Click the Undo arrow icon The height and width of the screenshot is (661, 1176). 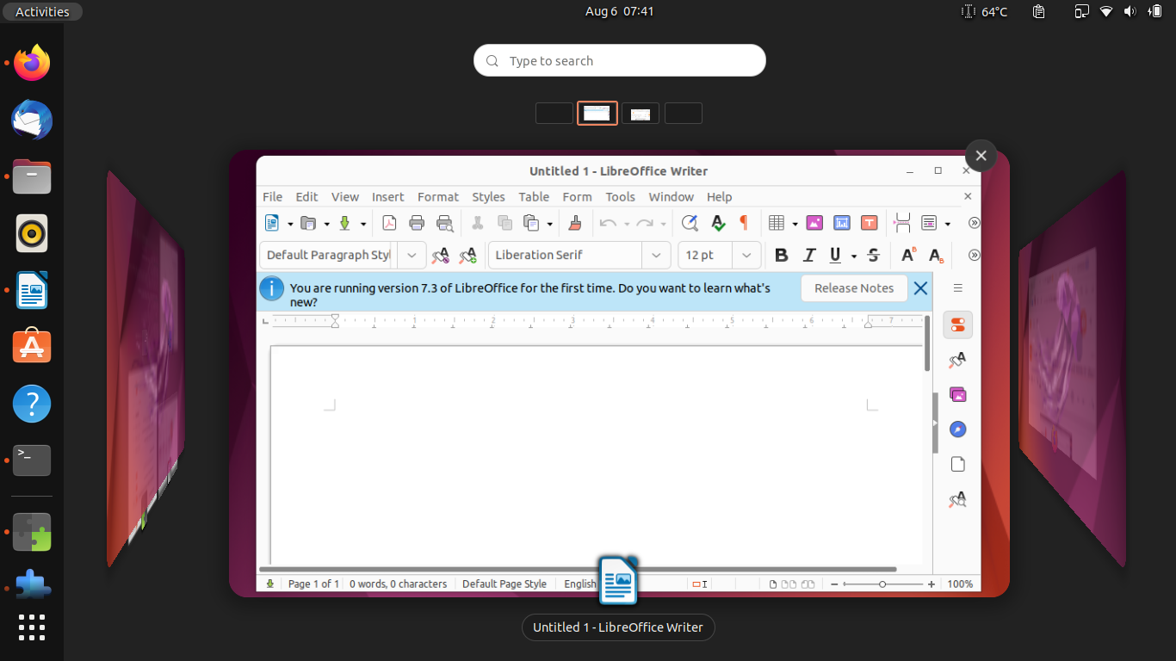tap(608, 223)
